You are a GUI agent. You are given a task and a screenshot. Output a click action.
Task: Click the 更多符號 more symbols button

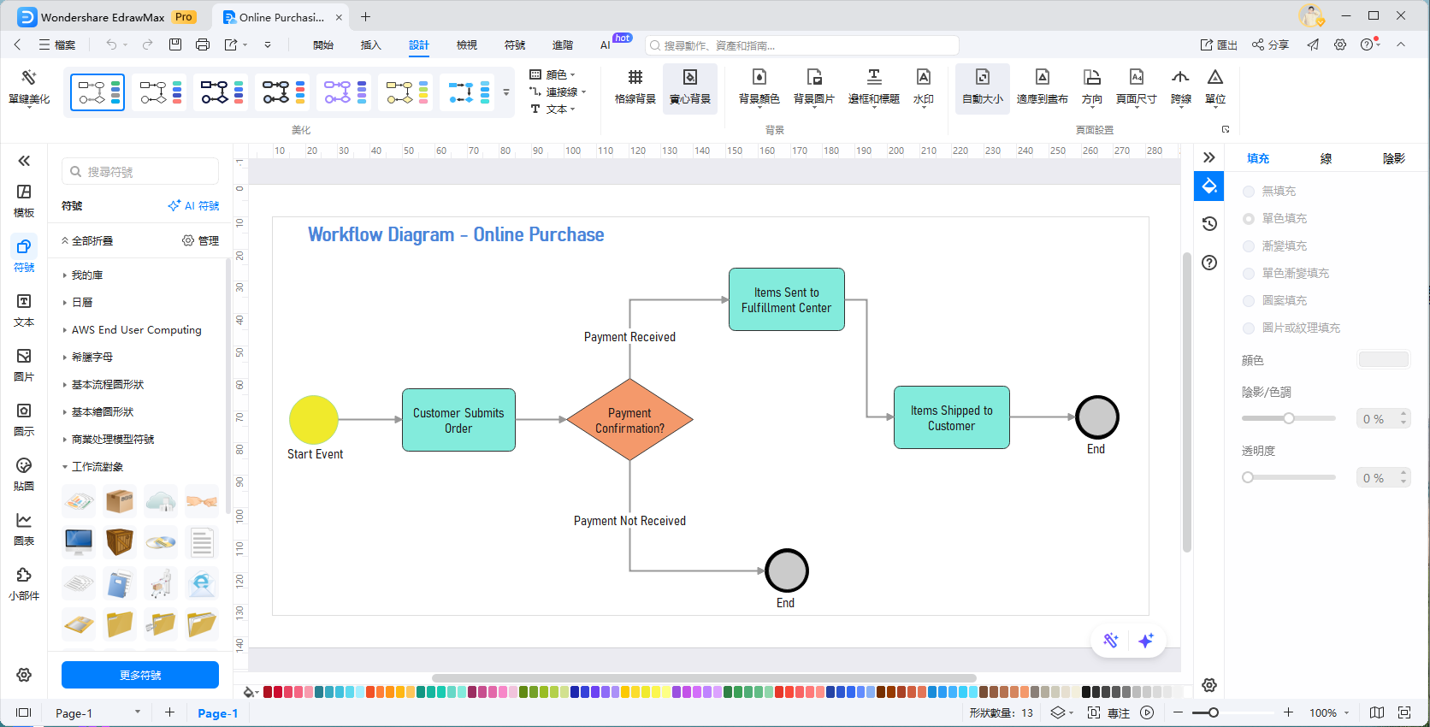click(x=140, y=675)
